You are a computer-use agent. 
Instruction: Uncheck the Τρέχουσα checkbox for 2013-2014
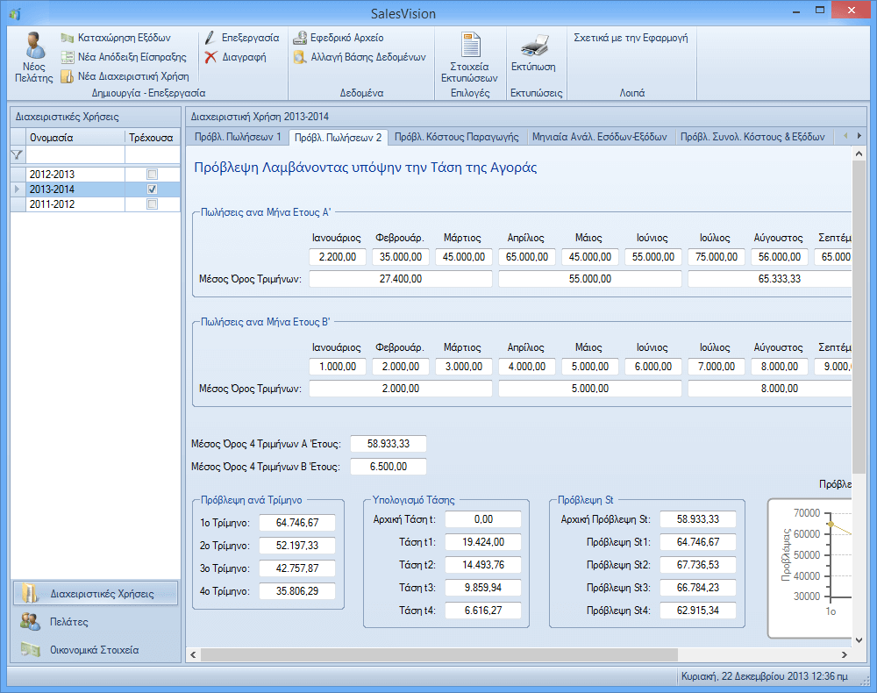pos(153,189)
